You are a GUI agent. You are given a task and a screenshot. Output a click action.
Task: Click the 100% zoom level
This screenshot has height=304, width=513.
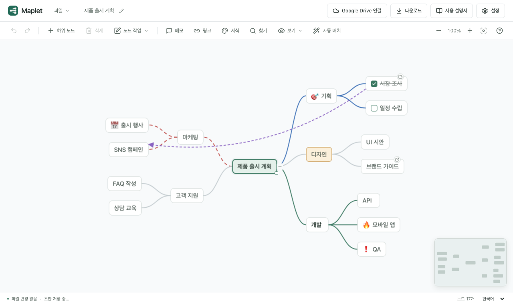454,31
